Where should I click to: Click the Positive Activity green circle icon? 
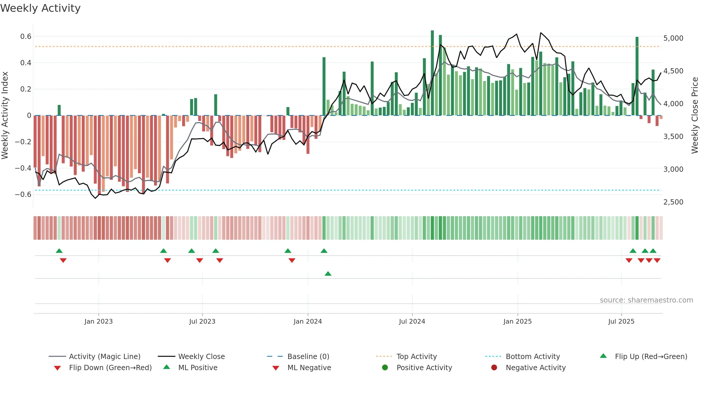coord(385,367)
